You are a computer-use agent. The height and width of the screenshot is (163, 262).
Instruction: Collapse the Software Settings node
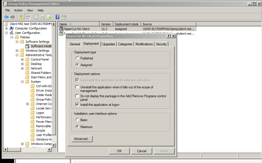click(17, 42)
